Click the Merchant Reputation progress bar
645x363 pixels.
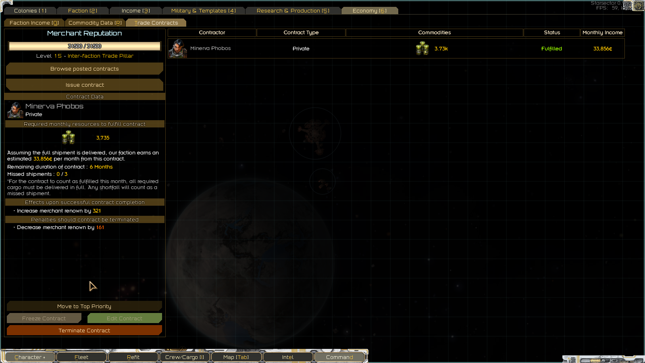click(x=85, y=46)
